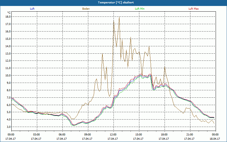Click the 8,0 y-axis value
The height and width of the screenshot is (142, 227).
coord(9,90)
